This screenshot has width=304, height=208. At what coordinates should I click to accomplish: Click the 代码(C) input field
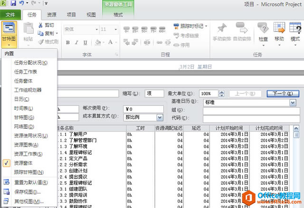pos(251,119)
